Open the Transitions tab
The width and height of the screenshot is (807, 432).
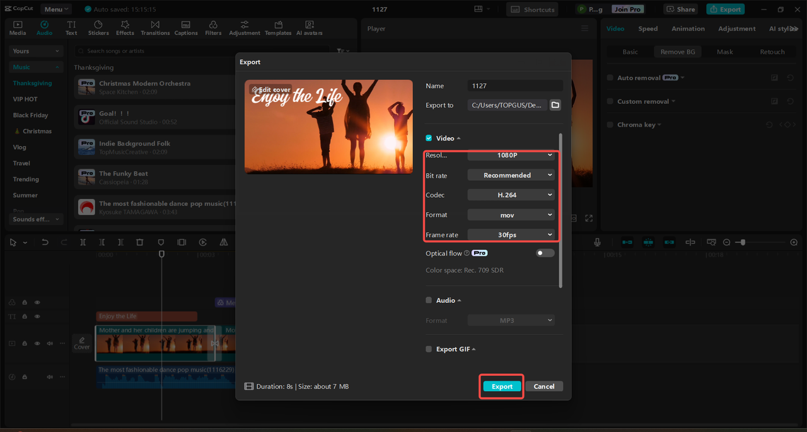click(x=155, y=28)
